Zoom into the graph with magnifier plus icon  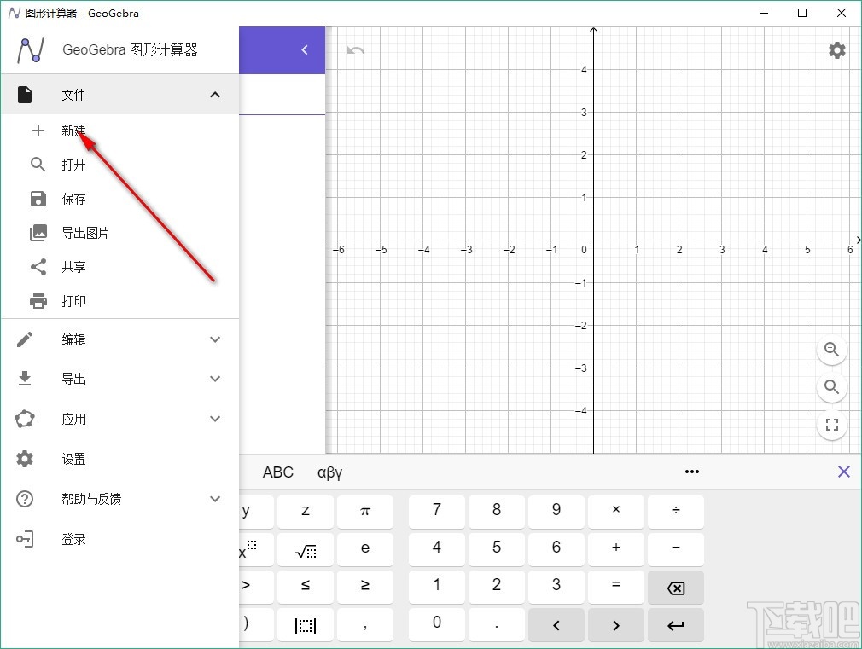tap(831, 350)
